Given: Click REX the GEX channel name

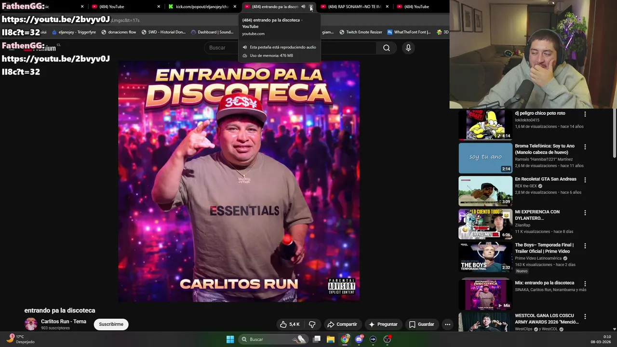Looking at the screenshot, I should [525, 186].
